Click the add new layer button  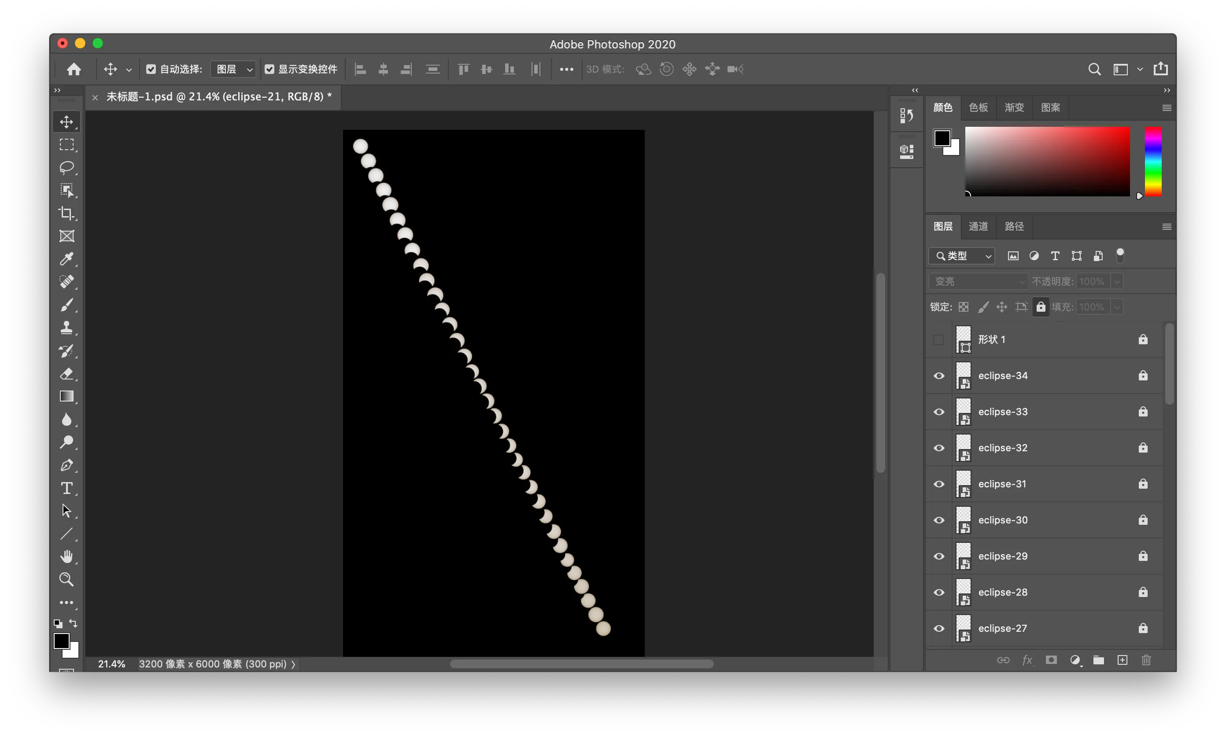1123,660
